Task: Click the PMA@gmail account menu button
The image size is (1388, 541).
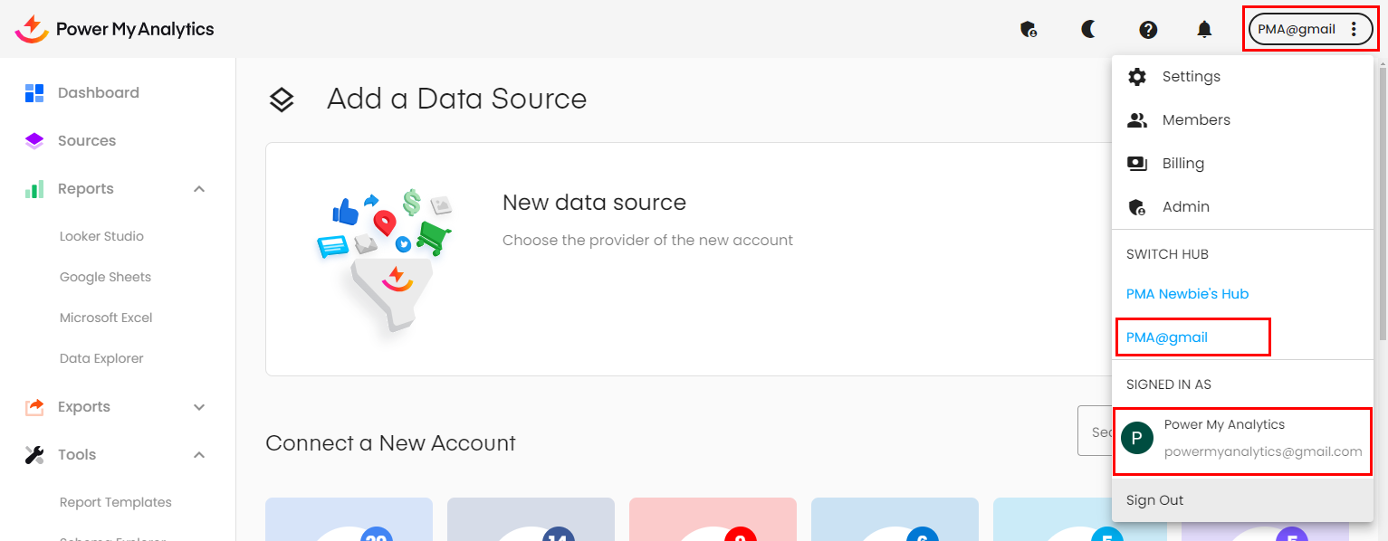Action: point(1308,29)
